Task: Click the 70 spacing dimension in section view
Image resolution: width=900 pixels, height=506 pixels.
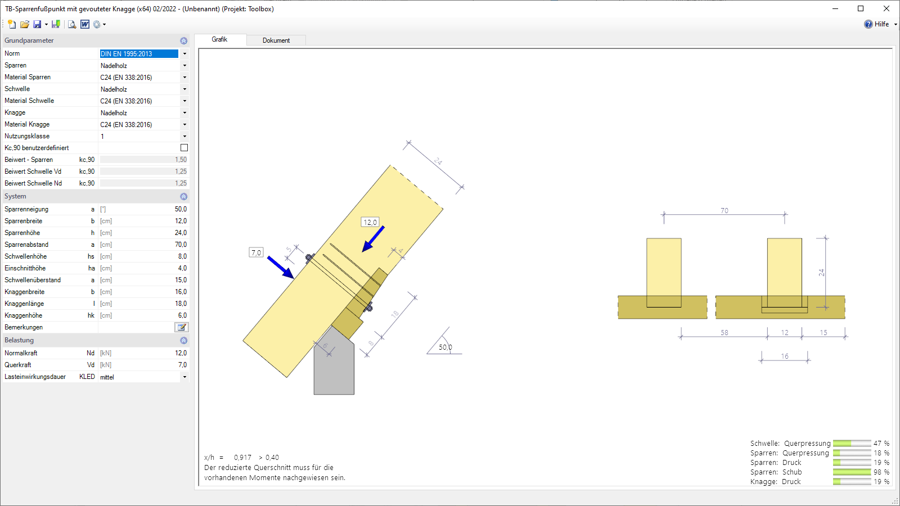Action: (x=724, y=211)
